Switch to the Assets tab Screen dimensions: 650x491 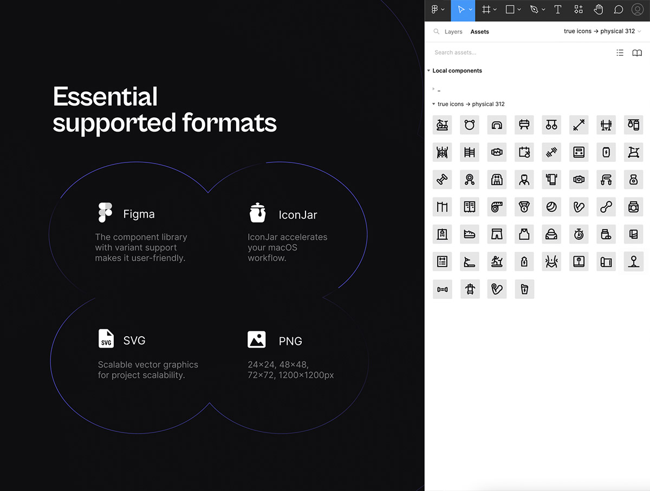point(479,32)
